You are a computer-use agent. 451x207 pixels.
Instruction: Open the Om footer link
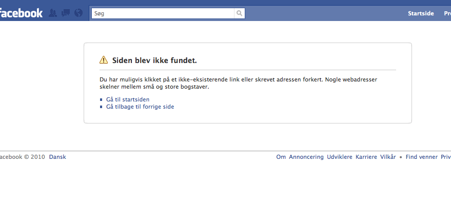coord(281,157)
